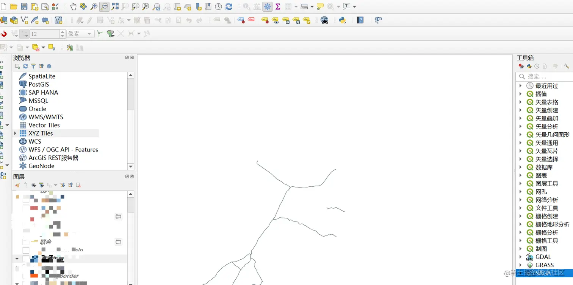Viewport: 573px width, 285px height.
Task: Select ArcGIS REST服务器 in the browser
Action: (x=53, y=158)
